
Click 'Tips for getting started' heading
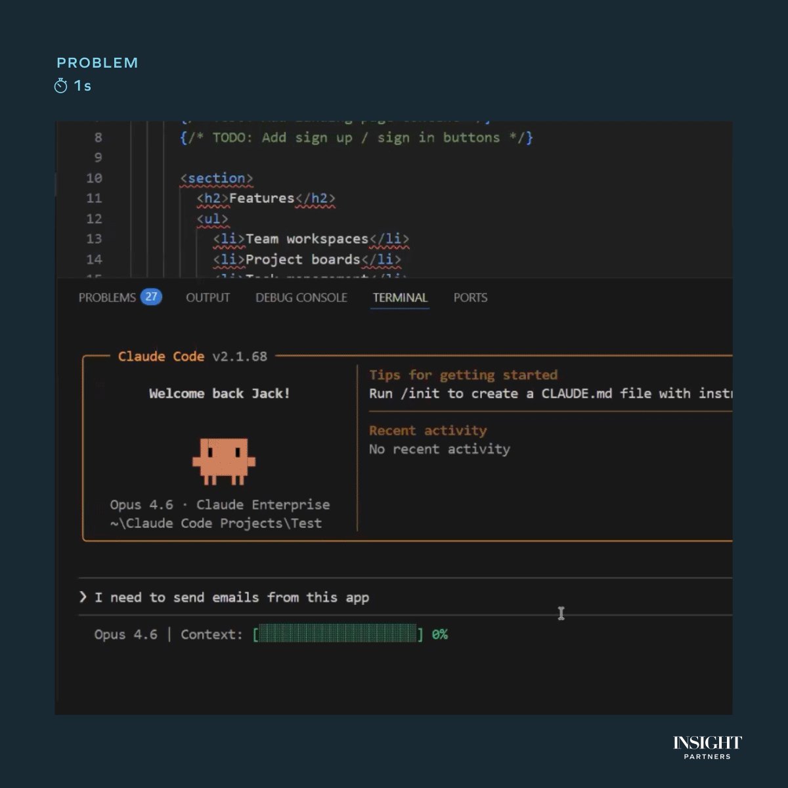(x=463, y=375)
